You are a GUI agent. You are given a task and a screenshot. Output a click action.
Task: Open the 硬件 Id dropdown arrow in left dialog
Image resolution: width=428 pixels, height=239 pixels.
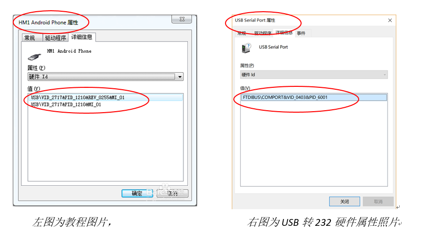[x=180, y=77]
